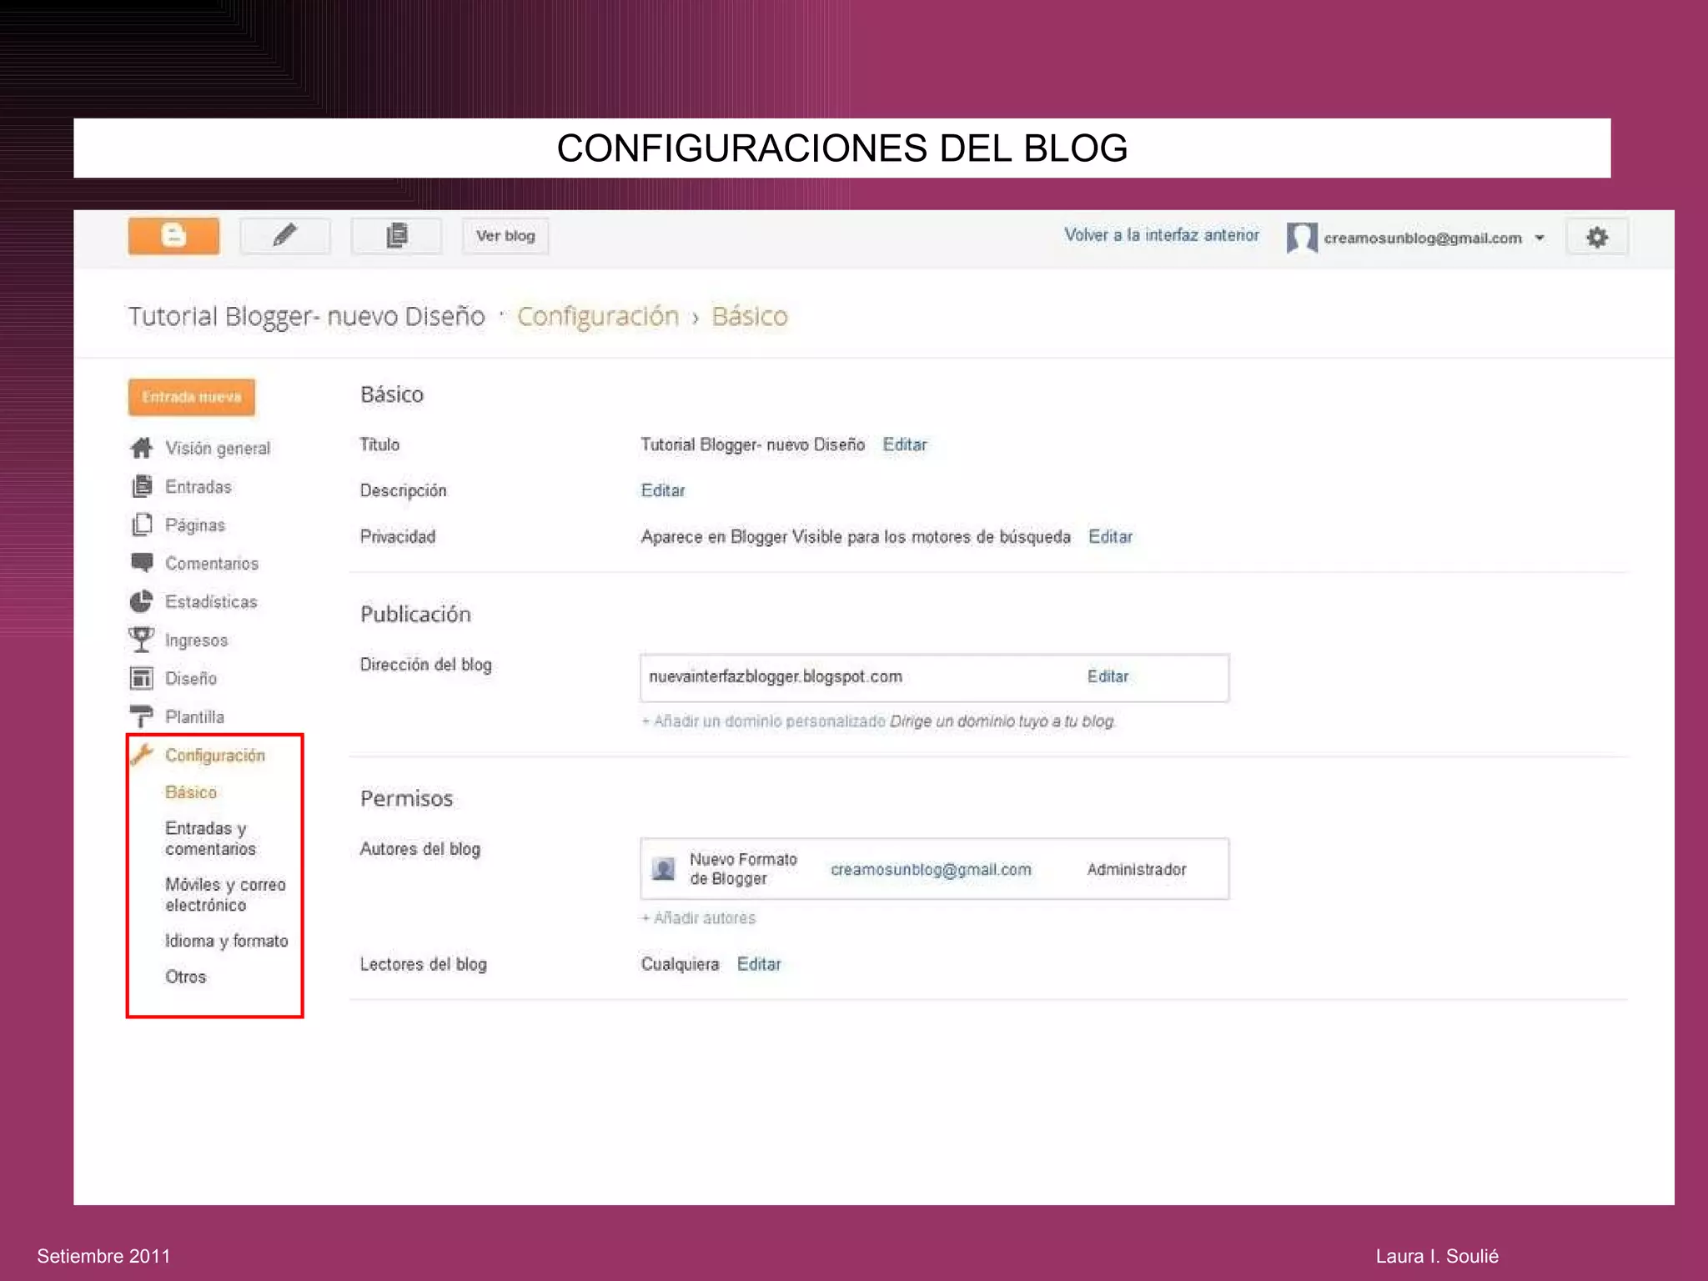Image resolution: width=1708 pixels, height=1281 pixels.
Task: Open Comentarios in sidebar menu
Action: click(x=212, y=564)
